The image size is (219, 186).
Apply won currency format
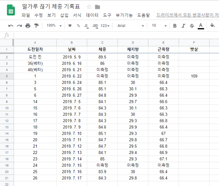pyautogui.click(x=70, y=26)
